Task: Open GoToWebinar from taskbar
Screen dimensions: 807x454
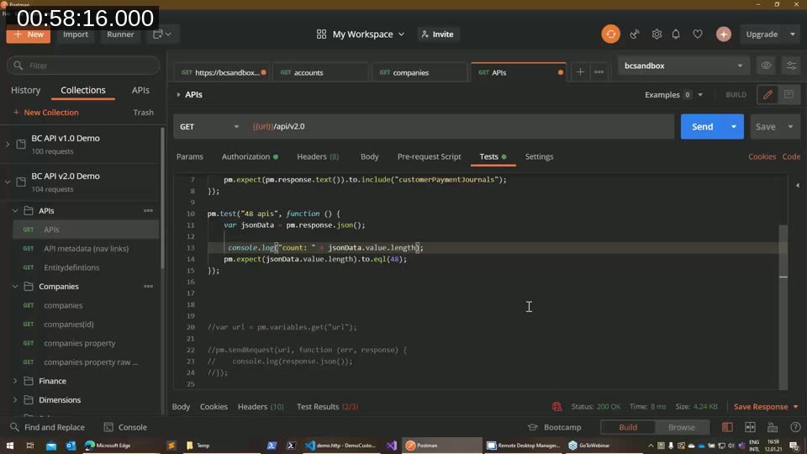Action: [589, 446]
